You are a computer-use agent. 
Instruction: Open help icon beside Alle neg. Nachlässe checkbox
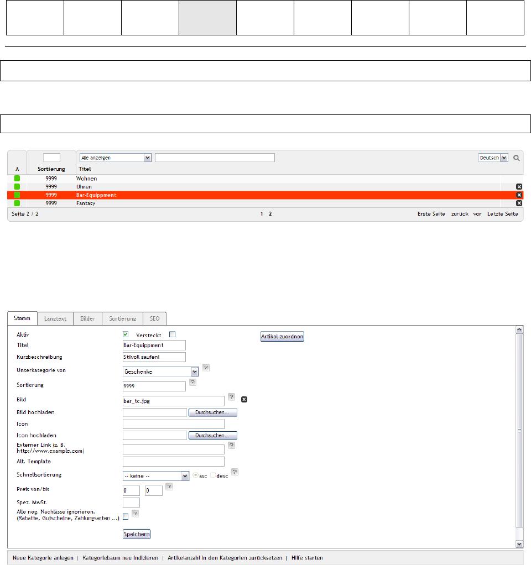135,514
